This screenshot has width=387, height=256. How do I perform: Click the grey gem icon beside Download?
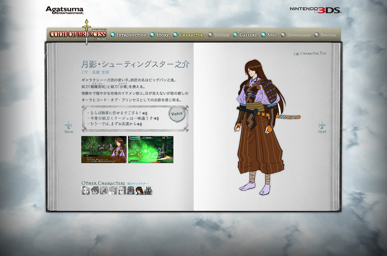[283, 35]
